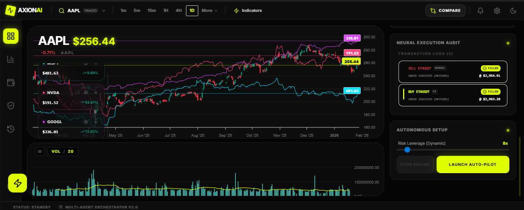524x210 pixels.
Task: Open the dashboard grid view in sidebar
Action: click(11, 36)
